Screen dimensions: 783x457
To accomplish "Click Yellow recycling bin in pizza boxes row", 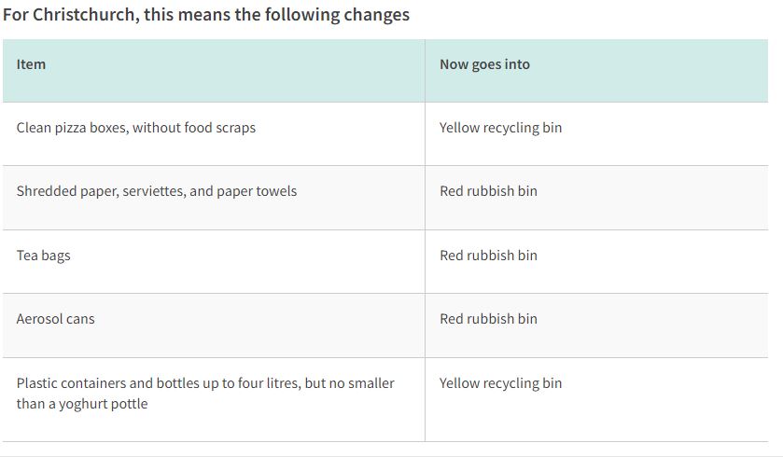I will [500, 127].
